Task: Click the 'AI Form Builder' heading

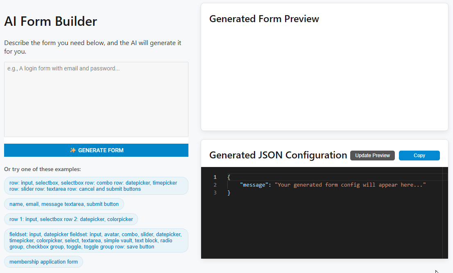Action: (x=50, y=21)
